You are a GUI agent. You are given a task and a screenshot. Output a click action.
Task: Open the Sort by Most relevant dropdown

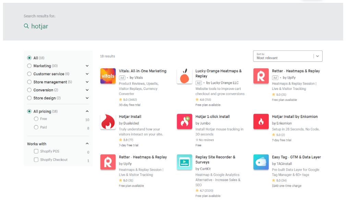287,56
